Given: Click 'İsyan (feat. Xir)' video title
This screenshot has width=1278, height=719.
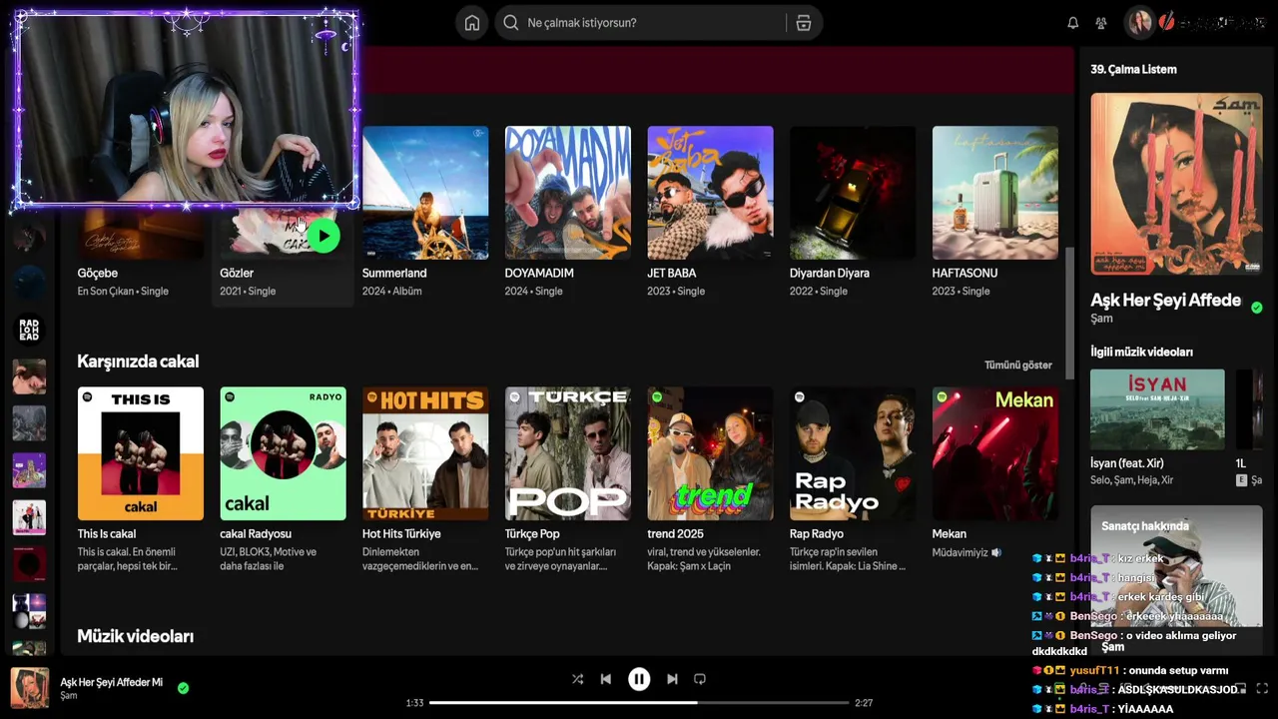Looking at the screenshot, I should 1127,463.
